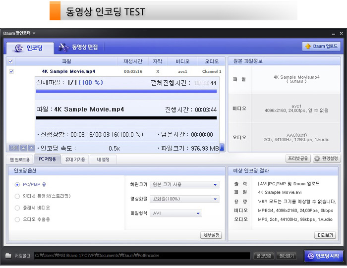Click the 환경설정 gear settings button
This screenshot has width=347, height=268.
[x=327, y=159]
